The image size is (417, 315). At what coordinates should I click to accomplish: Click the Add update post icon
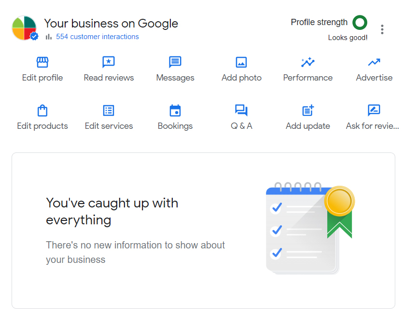coord(307,110)
